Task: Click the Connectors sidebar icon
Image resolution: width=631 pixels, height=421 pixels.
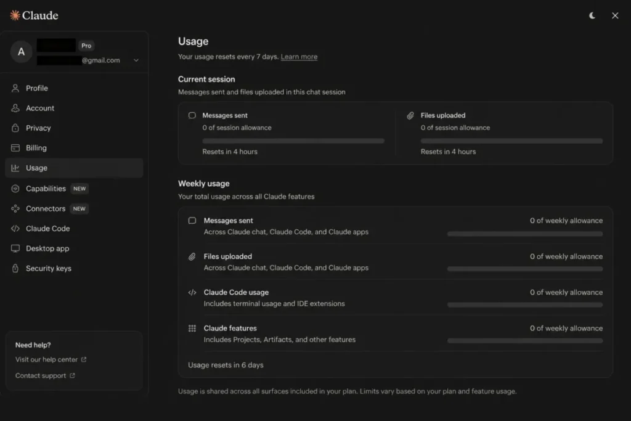Action: click(15, 208)
